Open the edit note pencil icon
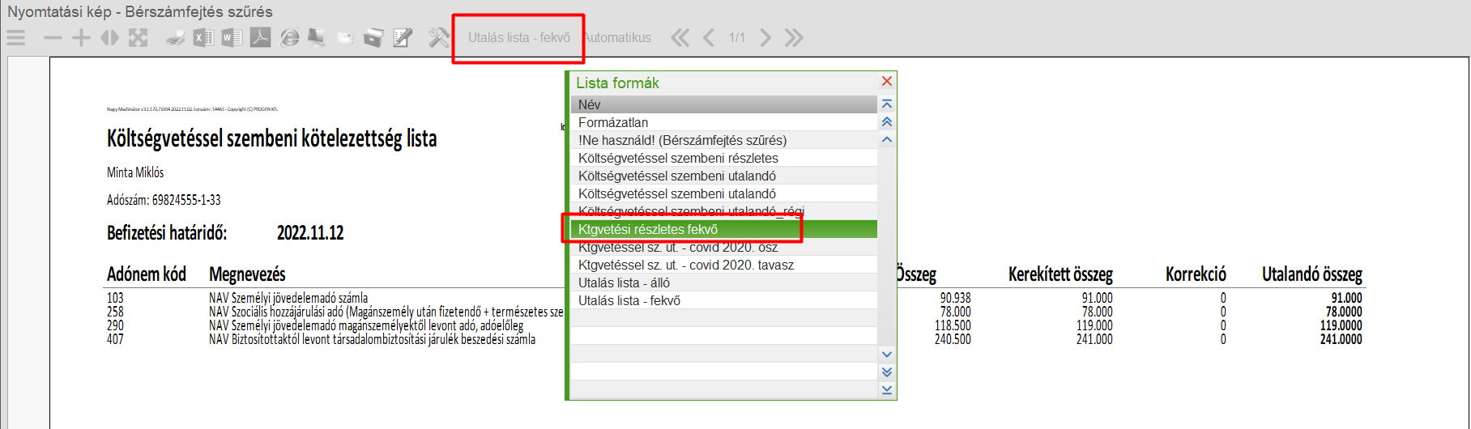The width and height of the screenshot is (1471, 429). click(403, 37)
